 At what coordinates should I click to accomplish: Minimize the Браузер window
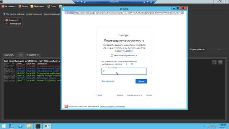coord(174,8)
